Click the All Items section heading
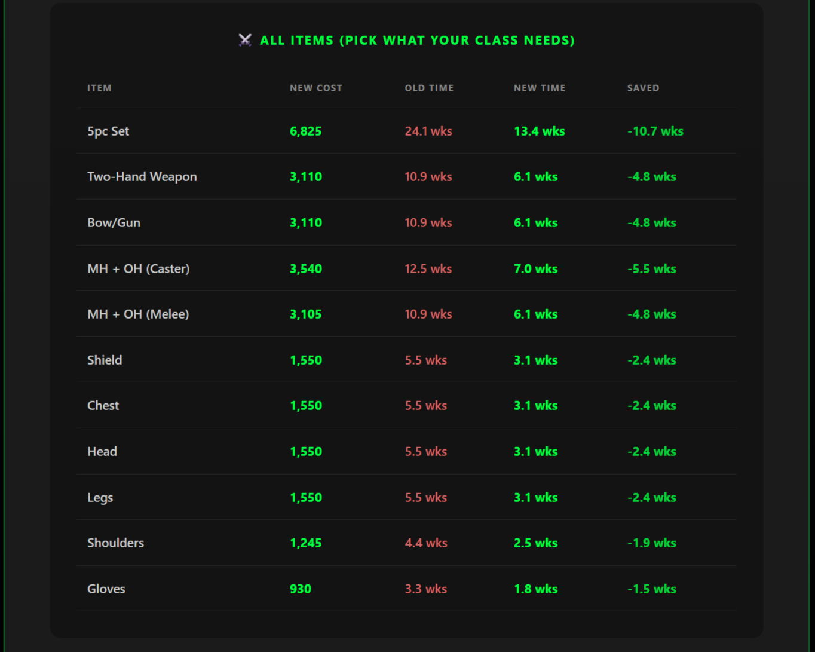The width and height of the screenshot is (815, 652). click(x=416, y=40)
